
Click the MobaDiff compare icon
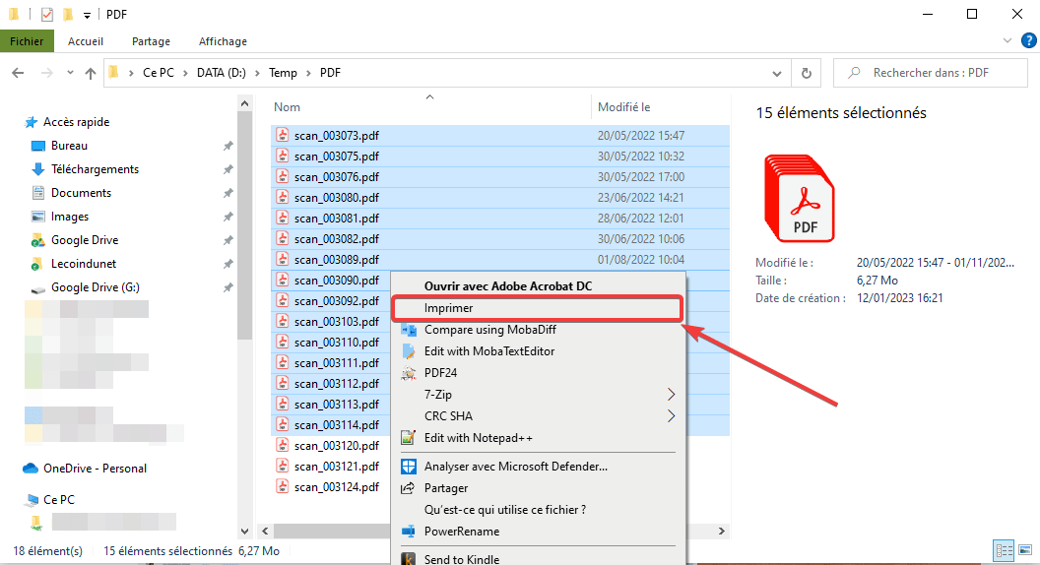coord(408,330)
